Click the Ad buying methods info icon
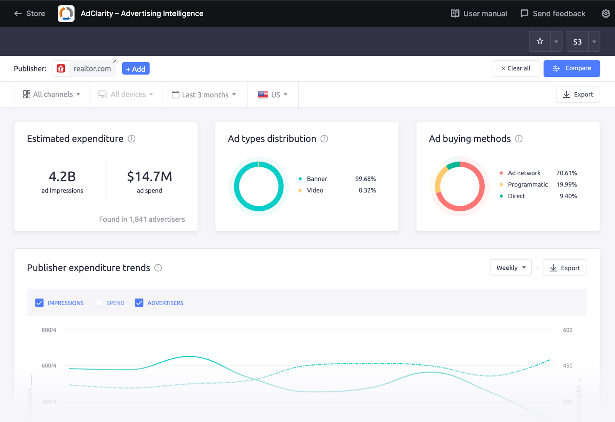The height and width of the screenshot is (422, 615). tap(519, 139)
